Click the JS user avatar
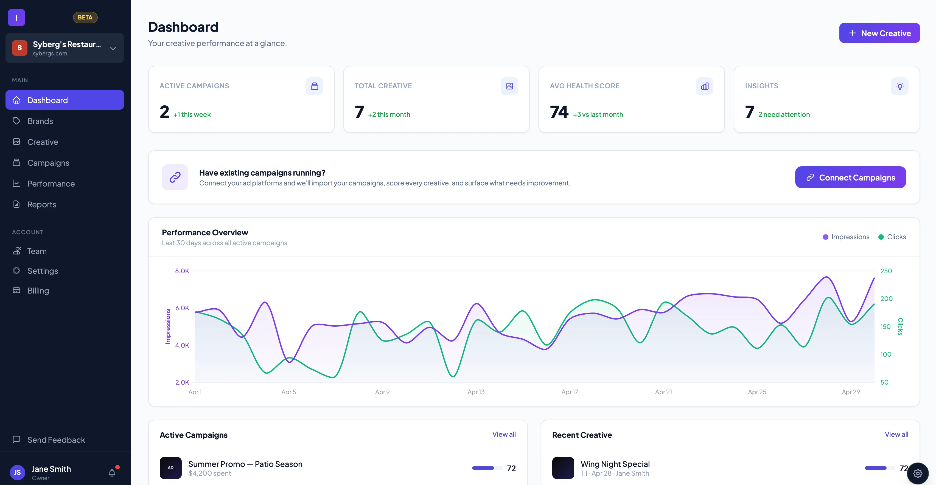936x485 pixels. [18, 472]
